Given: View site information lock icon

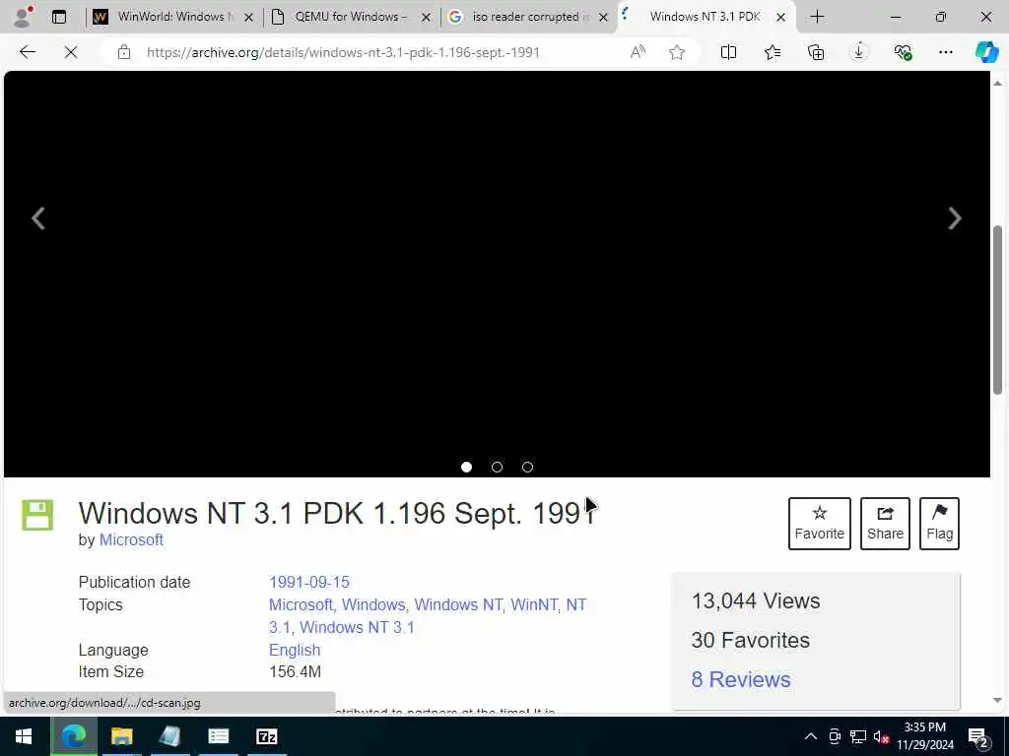Looking at the screenshot, I should click(x=124, y=52).
